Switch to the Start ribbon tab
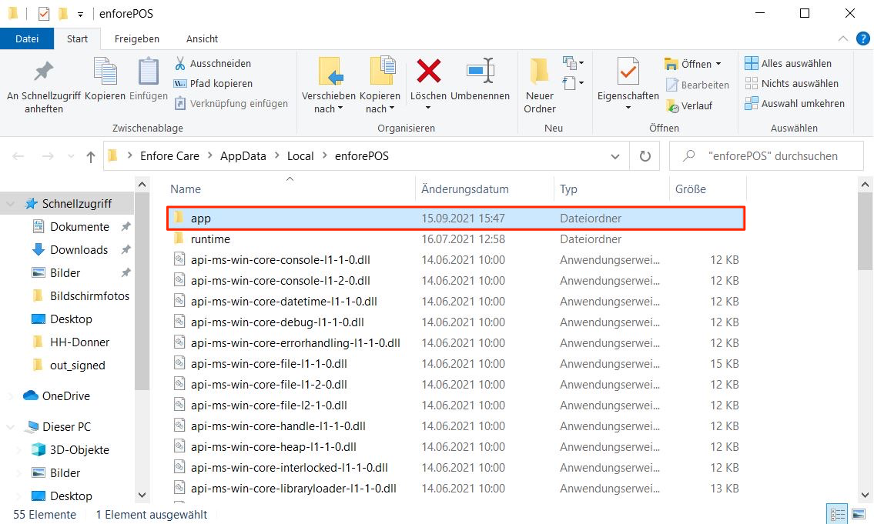This screenshot has height=524, width=874. 78,39
